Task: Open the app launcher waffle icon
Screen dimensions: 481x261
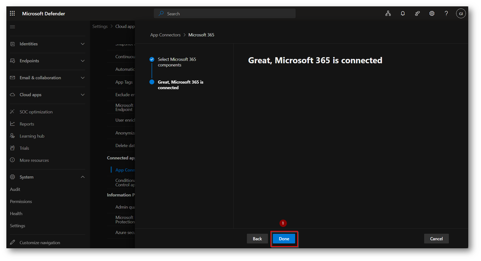Action: click(x=12, y=13)
